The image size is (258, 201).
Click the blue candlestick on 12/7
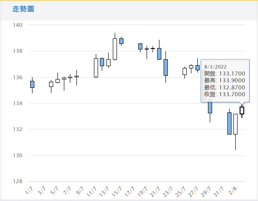click(x=102, y=62)
